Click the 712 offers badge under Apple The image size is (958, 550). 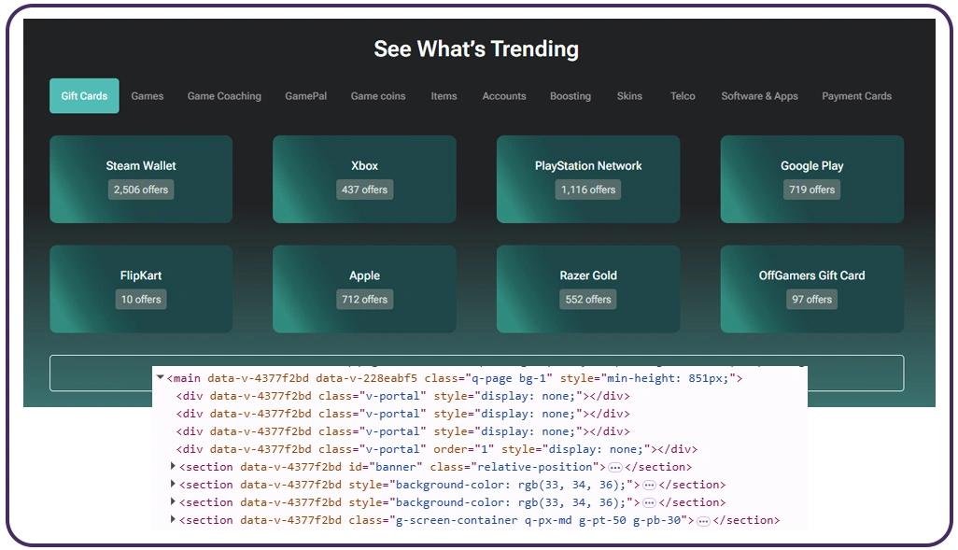pos(364,300)
